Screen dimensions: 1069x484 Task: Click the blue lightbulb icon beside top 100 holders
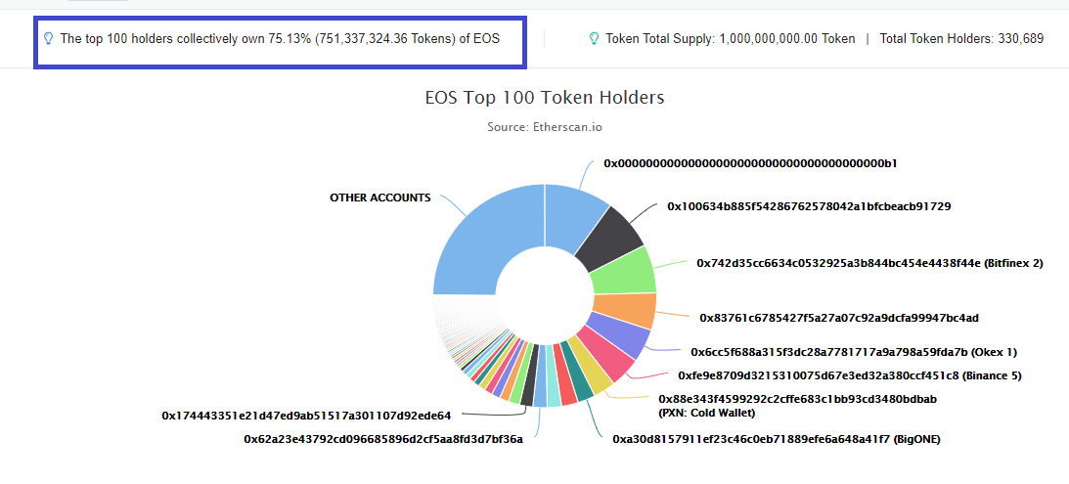48,39
